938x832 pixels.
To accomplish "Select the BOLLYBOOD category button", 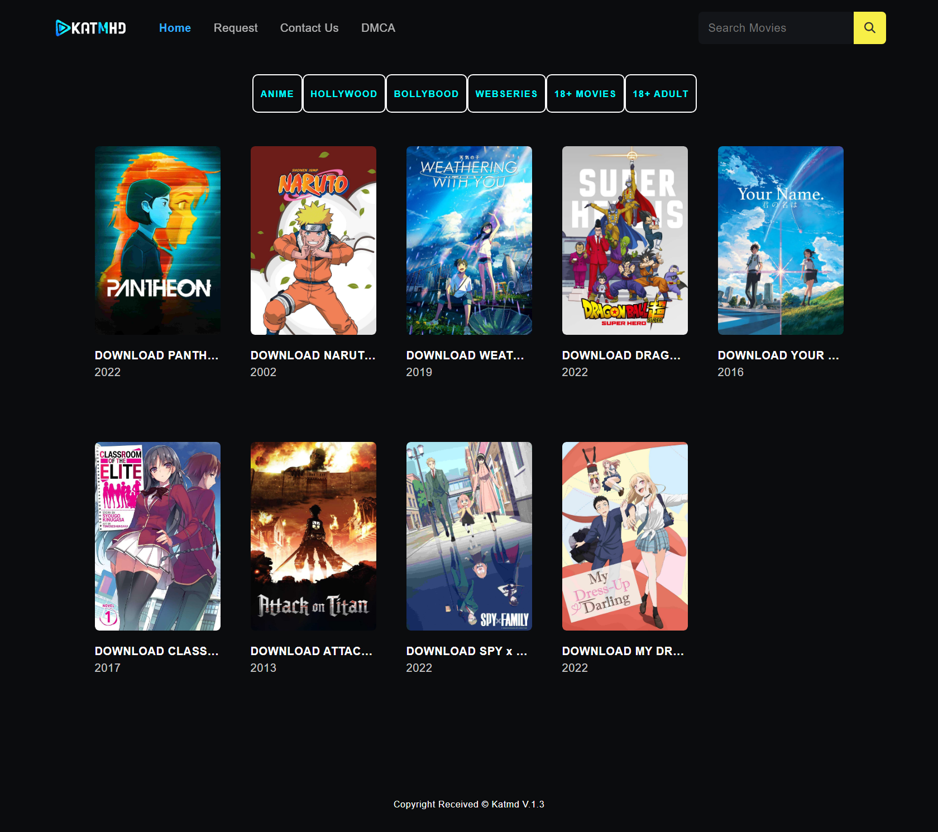I will 426,94.
